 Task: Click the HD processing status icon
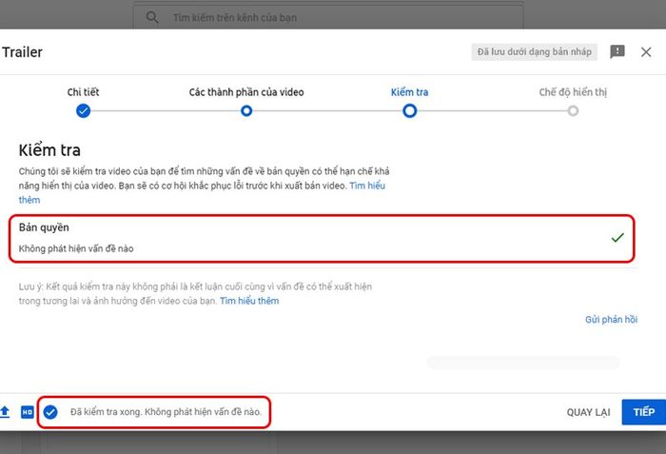tap(28, 412)
